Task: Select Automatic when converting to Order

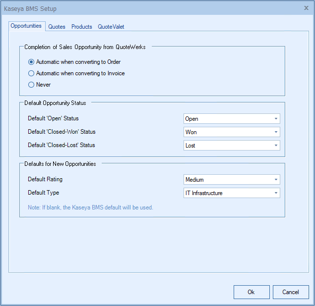Action: click(32, 62)
